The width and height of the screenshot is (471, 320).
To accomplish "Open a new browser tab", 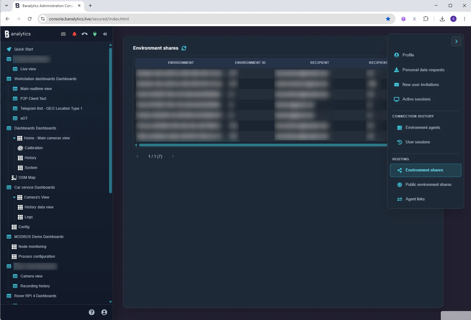I will 90,6.
